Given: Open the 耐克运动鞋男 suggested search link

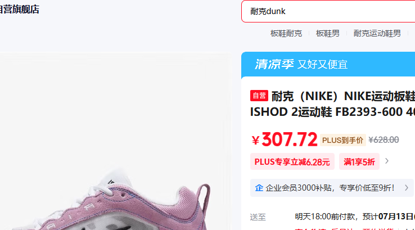Looking at the screenshot, I should click(x=377, y=34).
